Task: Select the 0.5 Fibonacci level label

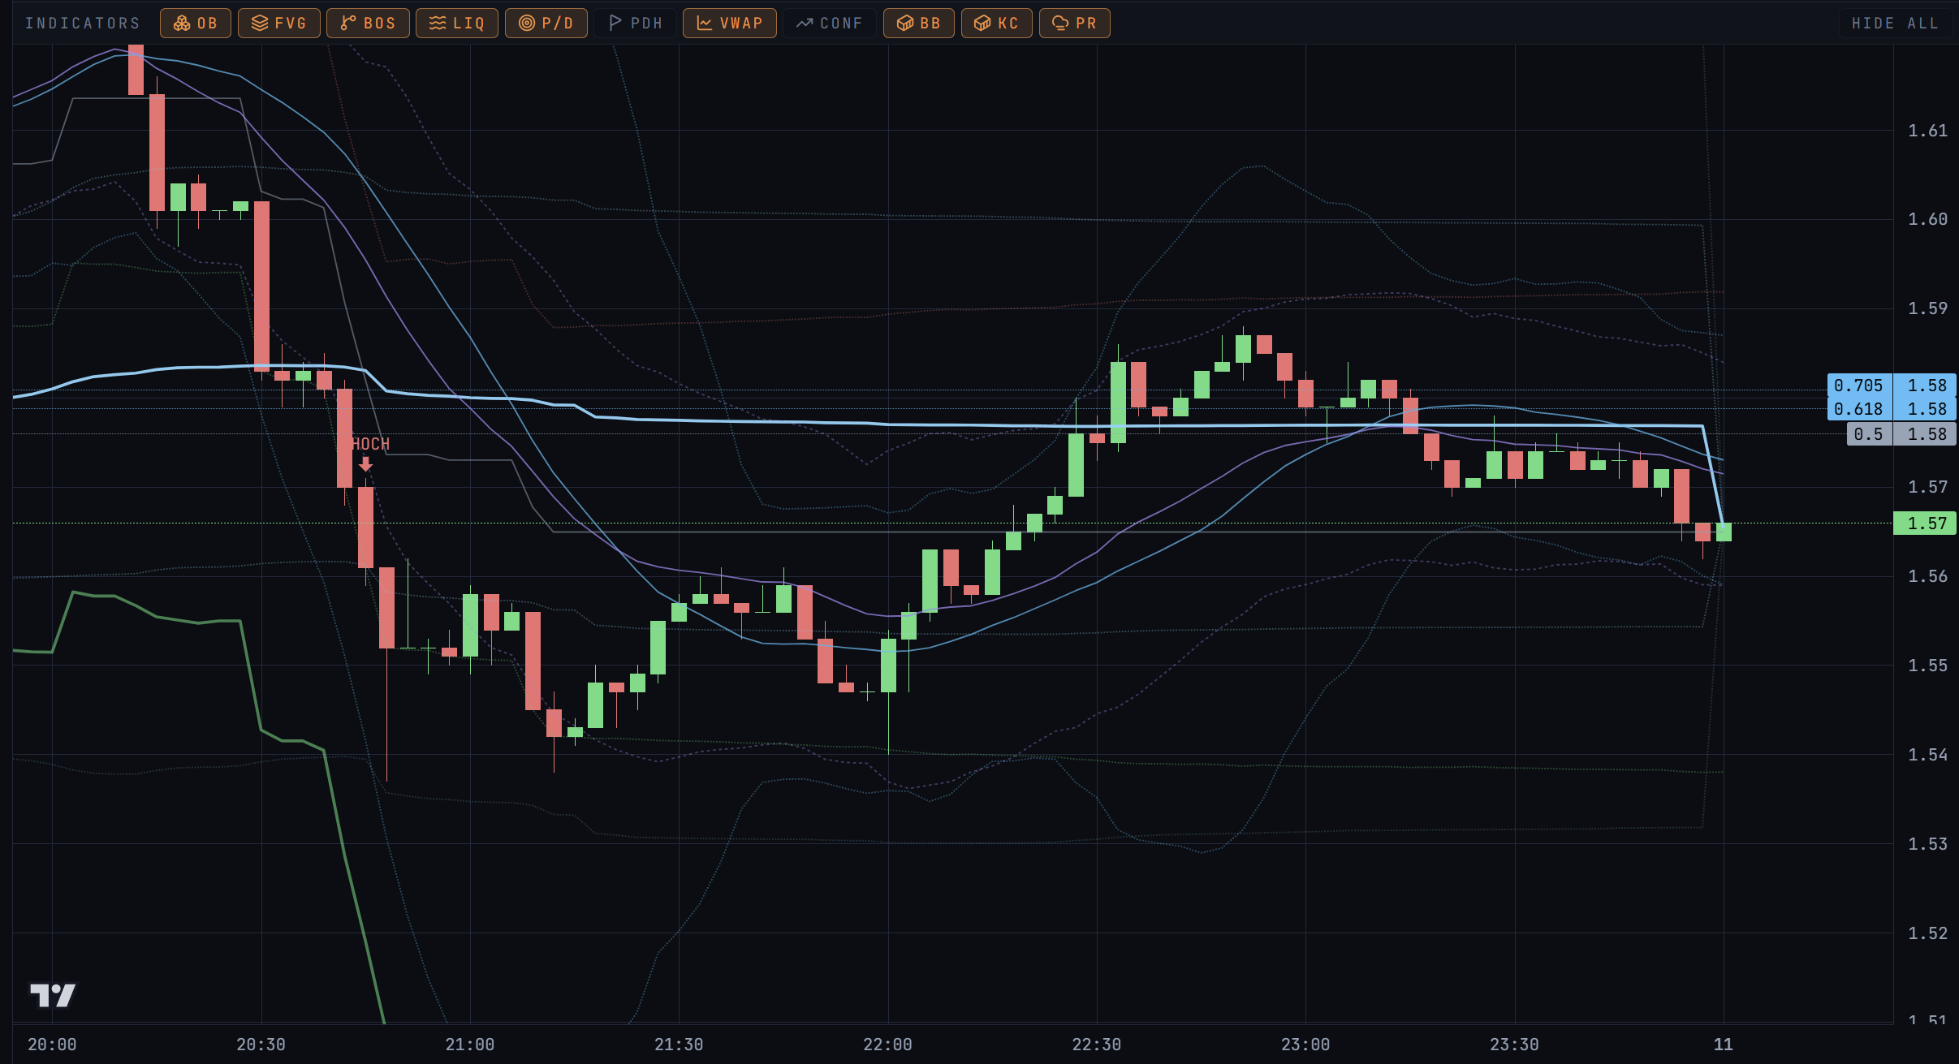Action: point(1869,434)
